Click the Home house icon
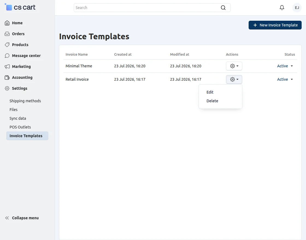306x240 pixels. pos(7,23)
